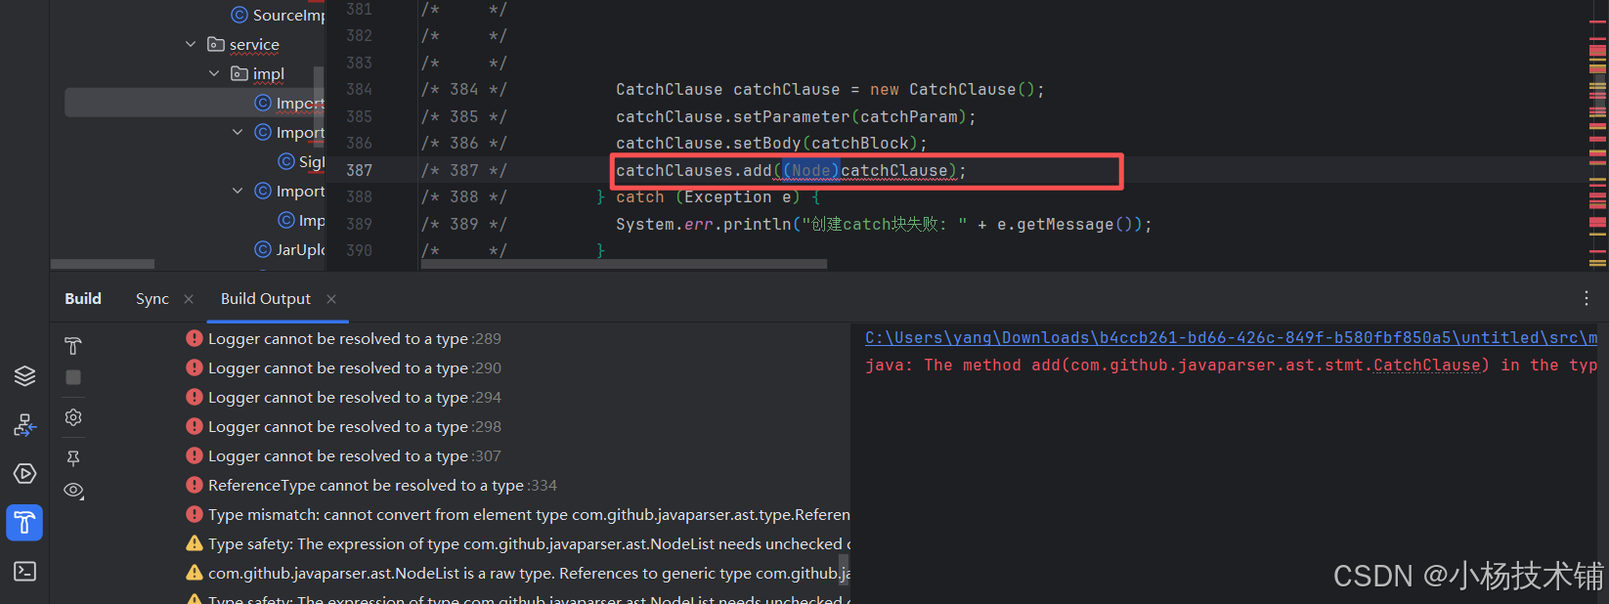Collapse the Import class node above Imp
This screenshot has height=604, width=1609.
[238, 191]
